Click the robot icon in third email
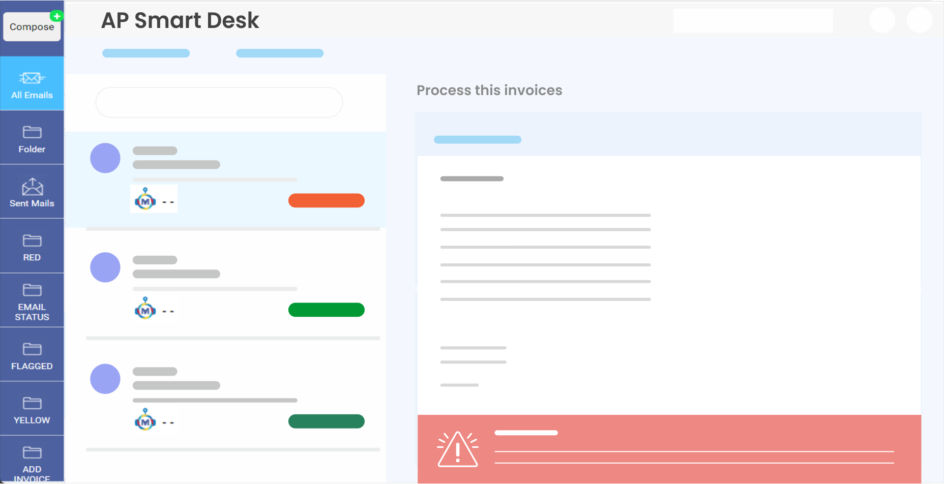Image resolution: width=944 pixels, height=484 pixels. 145,420
